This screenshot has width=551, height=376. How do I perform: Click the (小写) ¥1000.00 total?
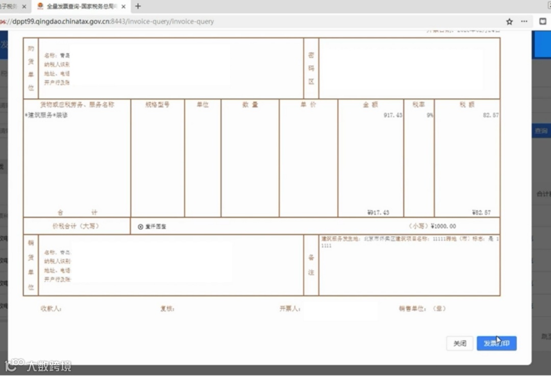click(433, 226)
